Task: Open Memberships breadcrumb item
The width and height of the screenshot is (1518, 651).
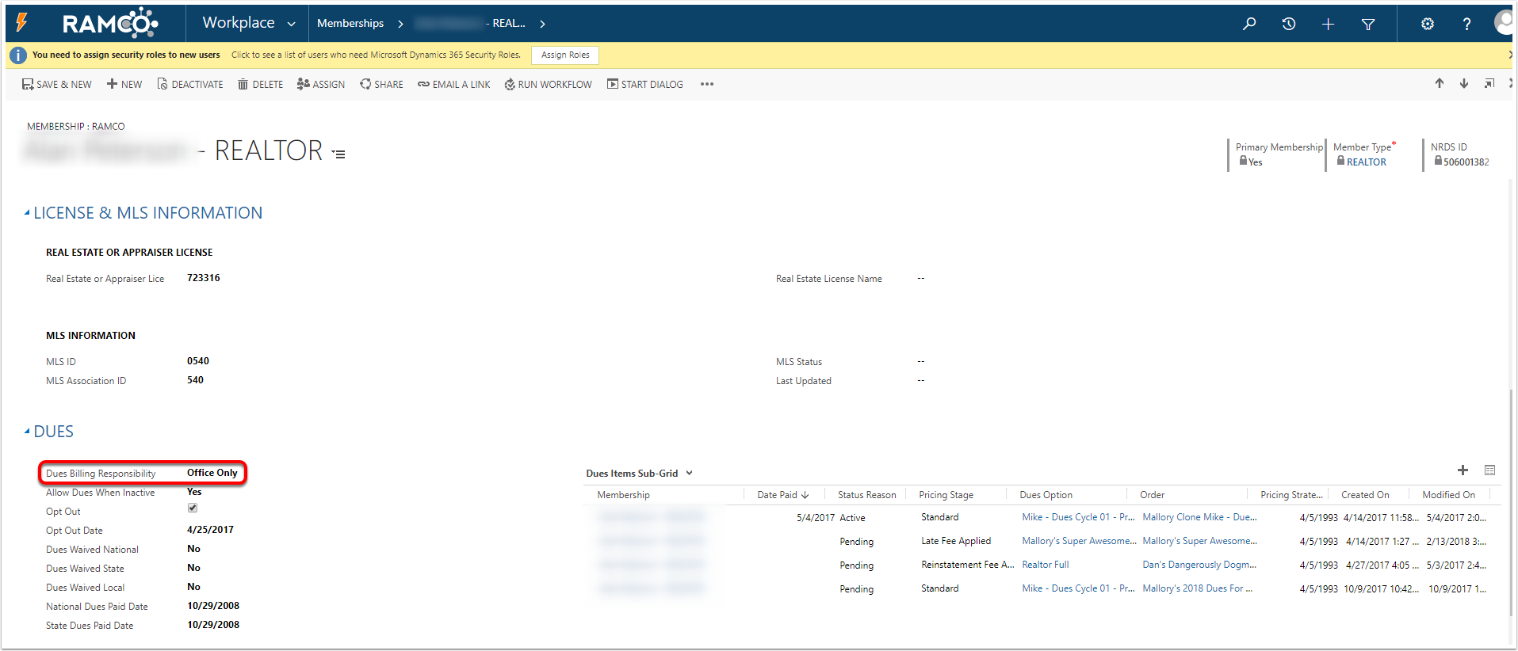Action: click(350, 23)
